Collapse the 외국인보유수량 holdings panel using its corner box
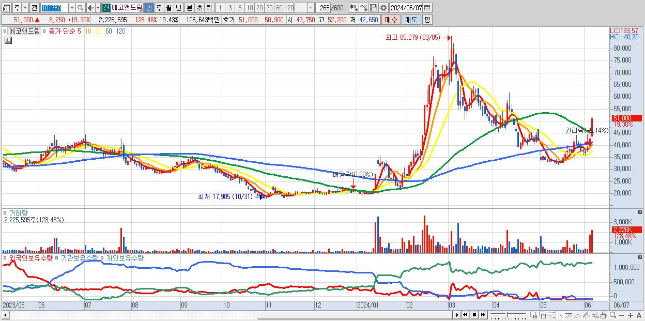 click(x=640, y=257)
